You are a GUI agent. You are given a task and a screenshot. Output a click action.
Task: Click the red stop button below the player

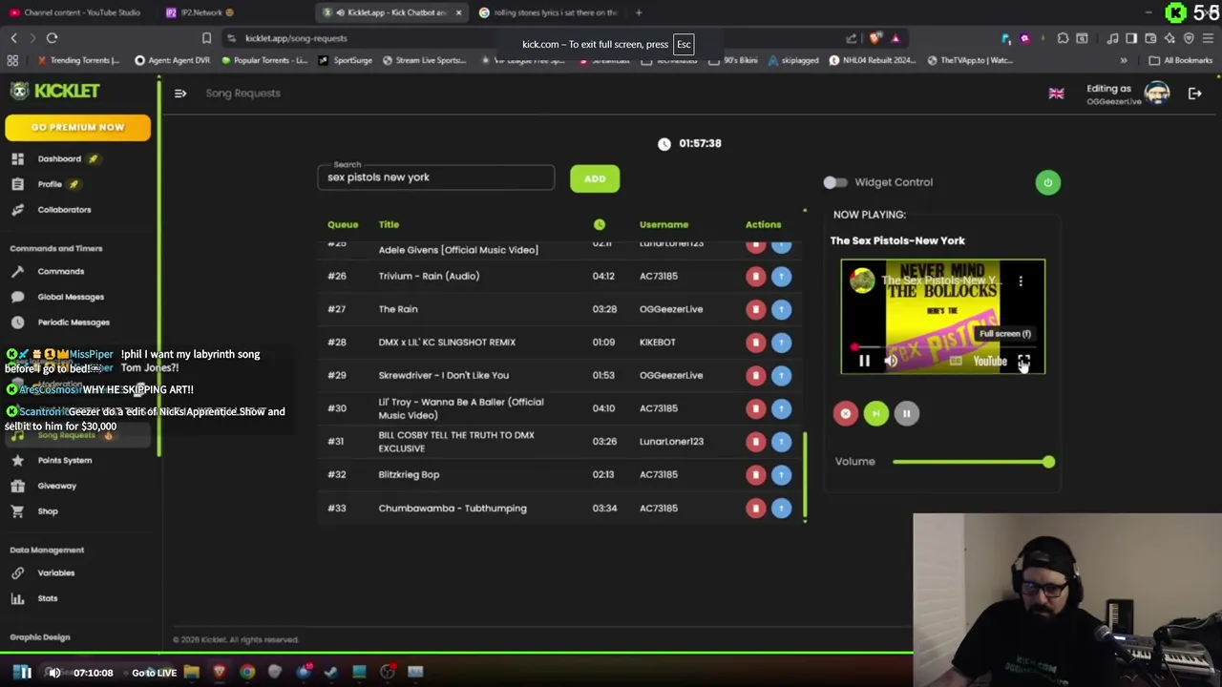coord(845,413)
